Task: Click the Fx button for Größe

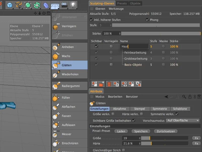Action: tap(196, 138)
